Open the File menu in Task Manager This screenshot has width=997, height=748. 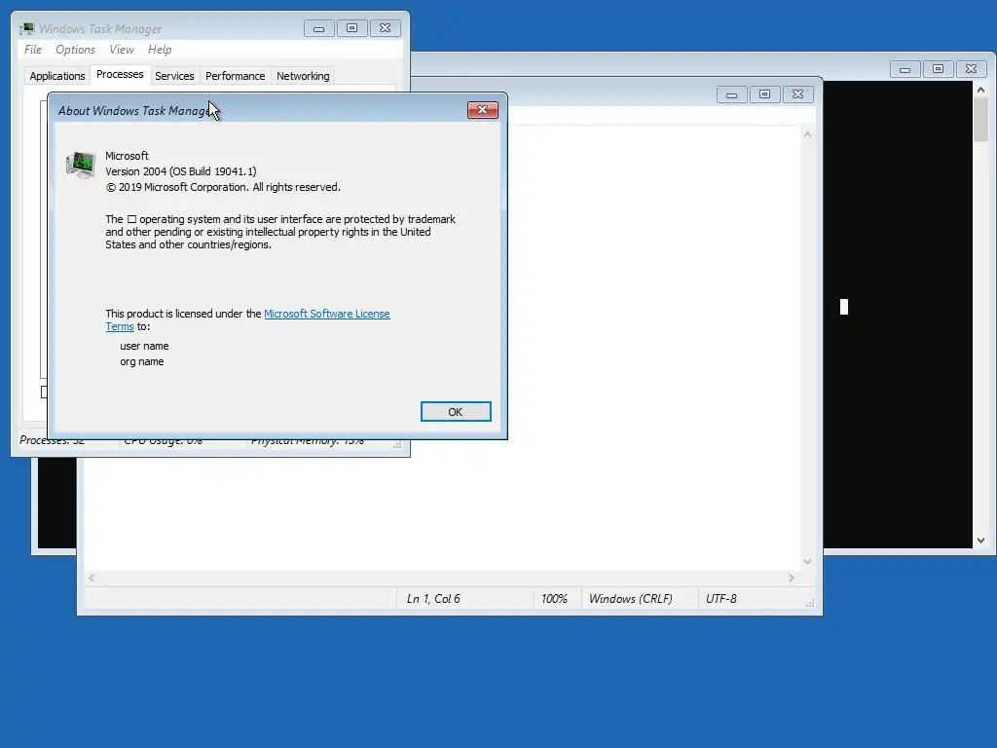pyautogui.click(x=32, y=50)
